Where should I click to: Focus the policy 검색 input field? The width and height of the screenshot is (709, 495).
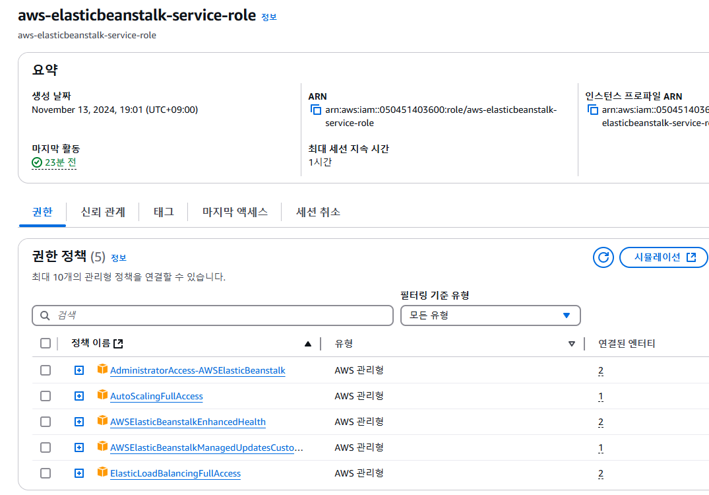(x=212, y=315)
